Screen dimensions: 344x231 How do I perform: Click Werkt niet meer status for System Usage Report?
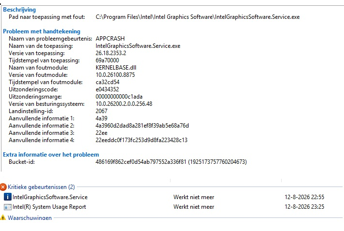194,207
